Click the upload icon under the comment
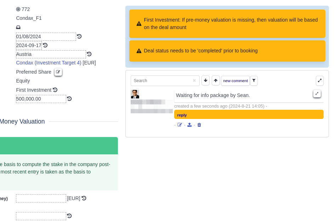Image resolution: width=336 pixels, height=222 pixels. click(189, 125)
